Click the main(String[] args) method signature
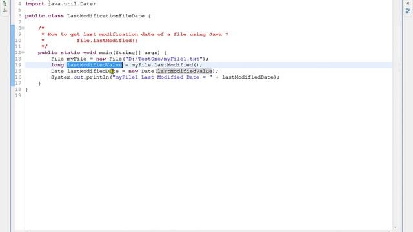Screen dimensions: 413x232 pyautogui.click(x=129, y=53)
